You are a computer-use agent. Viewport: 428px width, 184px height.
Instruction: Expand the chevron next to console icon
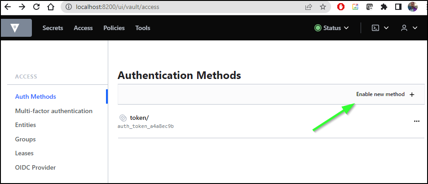pyautogui.click(x=386, y=28)
